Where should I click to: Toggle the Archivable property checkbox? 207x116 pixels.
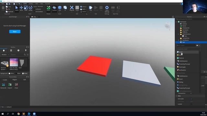(x=191, y=99)
